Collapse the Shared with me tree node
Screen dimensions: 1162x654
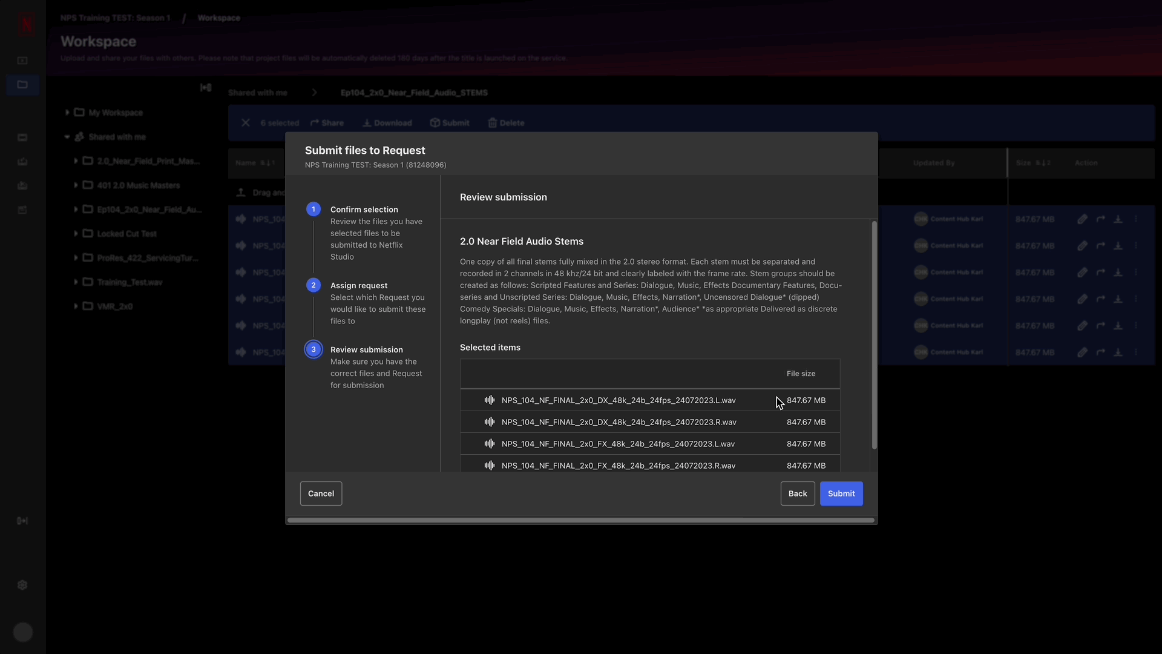[67, 137]
